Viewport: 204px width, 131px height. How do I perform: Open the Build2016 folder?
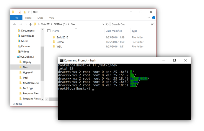pos(62,37)
